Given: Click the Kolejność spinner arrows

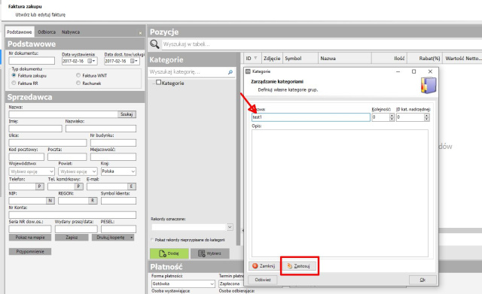Looking at the screenshot, I should pos(392,117).
